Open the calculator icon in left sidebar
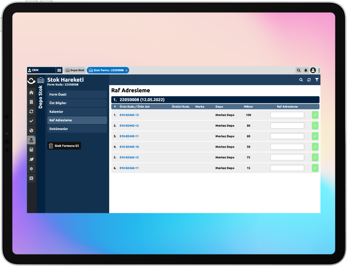The width and height of the screenshot is (347, 266). pos(31,150)
